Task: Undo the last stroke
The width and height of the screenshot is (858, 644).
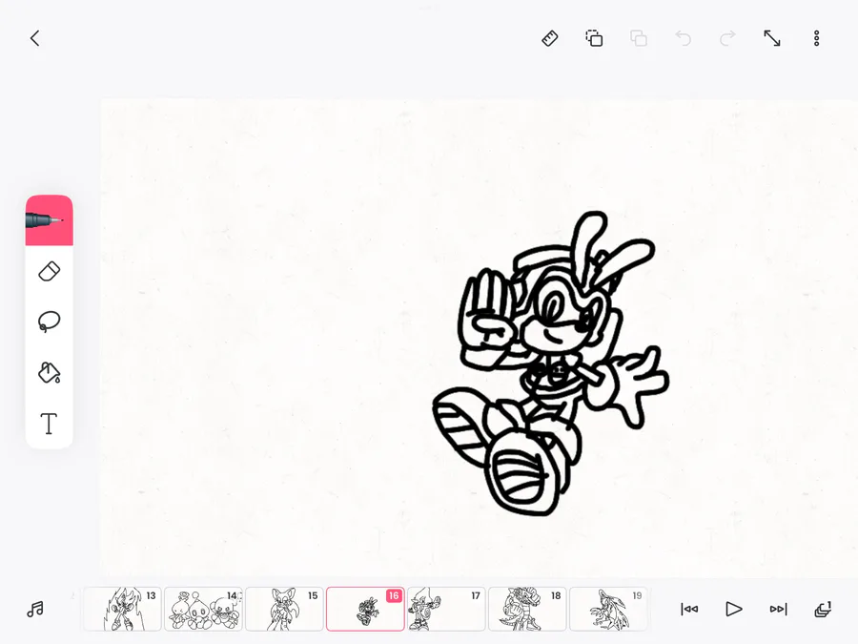Action: tap(683, 38)
